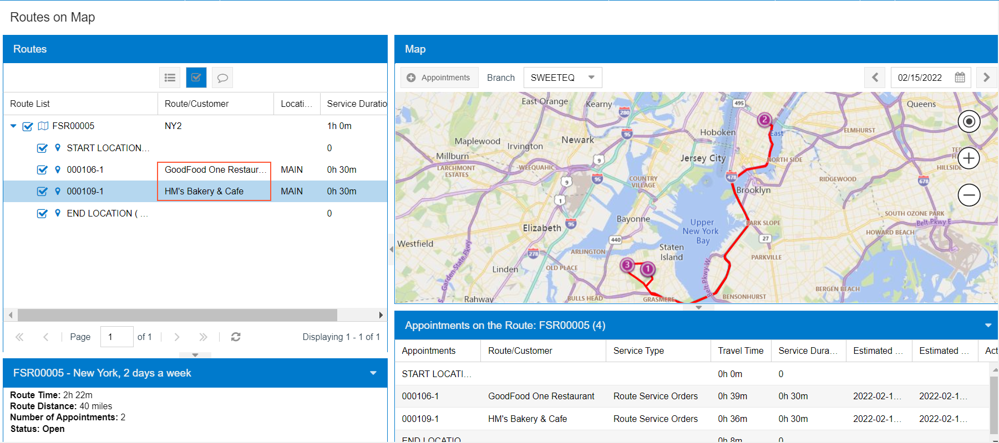Click the Appointments button above the map
This screenshot has width=999, height=443.
click(x=439, y=78)
